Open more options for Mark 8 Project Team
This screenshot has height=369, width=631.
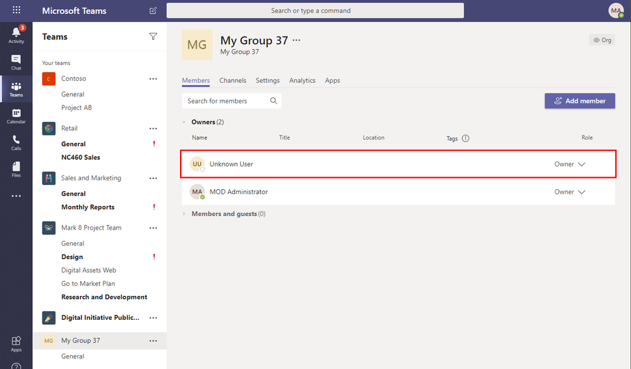(x=153, y=228)
